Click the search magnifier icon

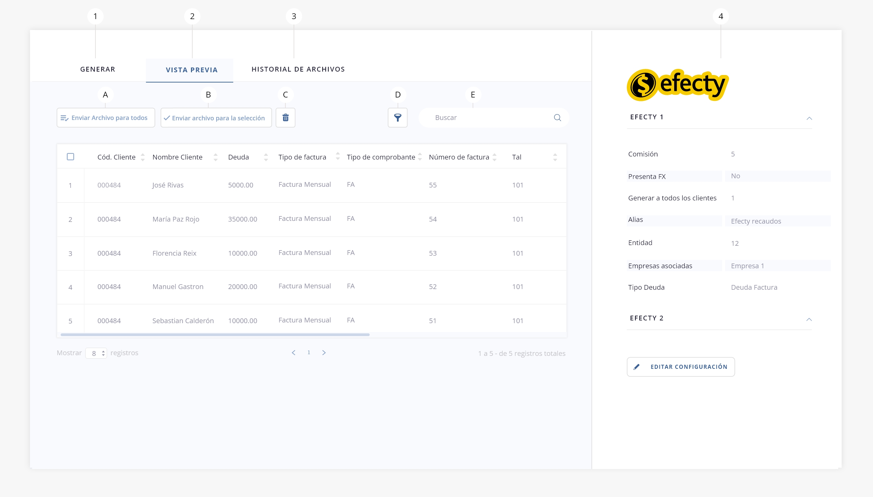click(557, 118)
